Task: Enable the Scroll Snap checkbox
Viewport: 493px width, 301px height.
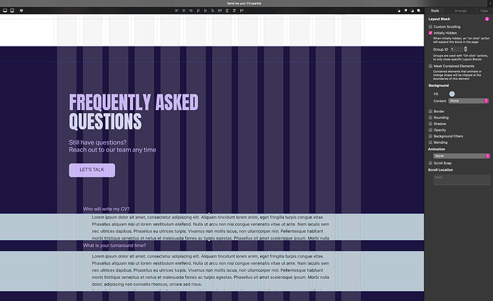Action: (x=430, y=163)
